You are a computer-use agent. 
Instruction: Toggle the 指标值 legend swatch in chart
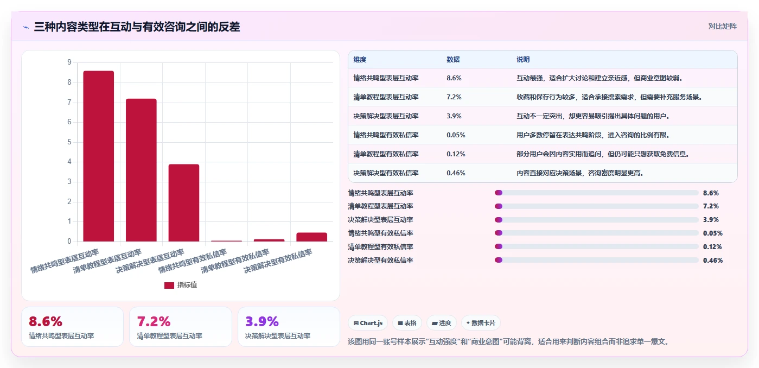pos(169,285)
